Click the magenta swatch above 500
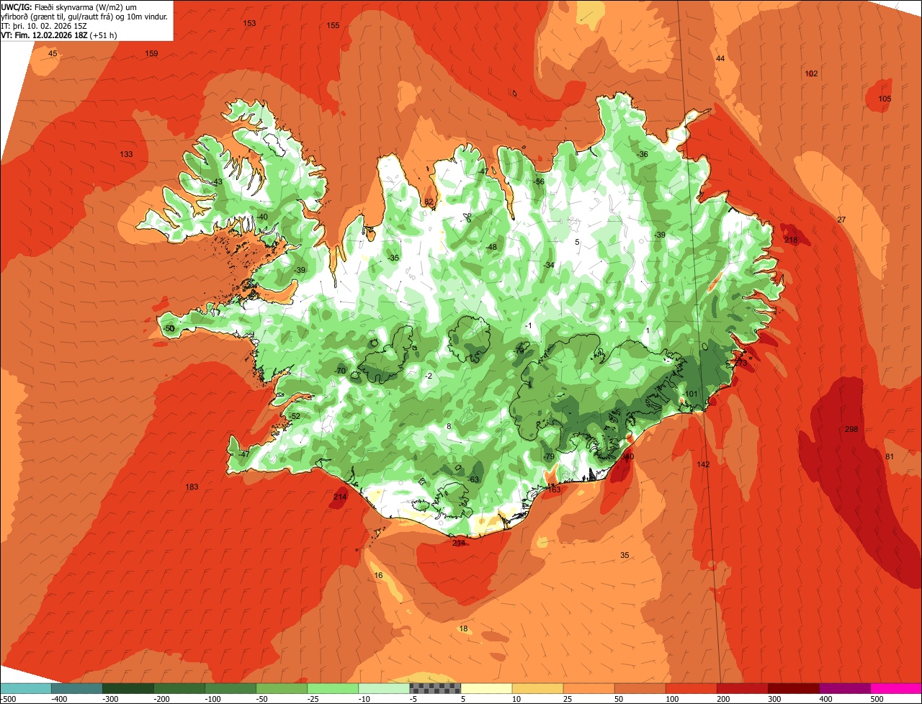922x704 pixels. point(896,688)
